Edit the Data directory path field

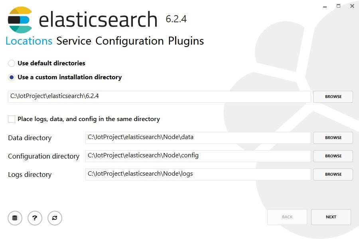(198, 138)
